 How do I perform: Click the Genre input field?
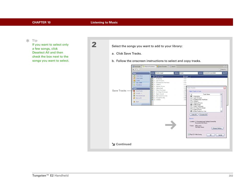tap(213, 73)
